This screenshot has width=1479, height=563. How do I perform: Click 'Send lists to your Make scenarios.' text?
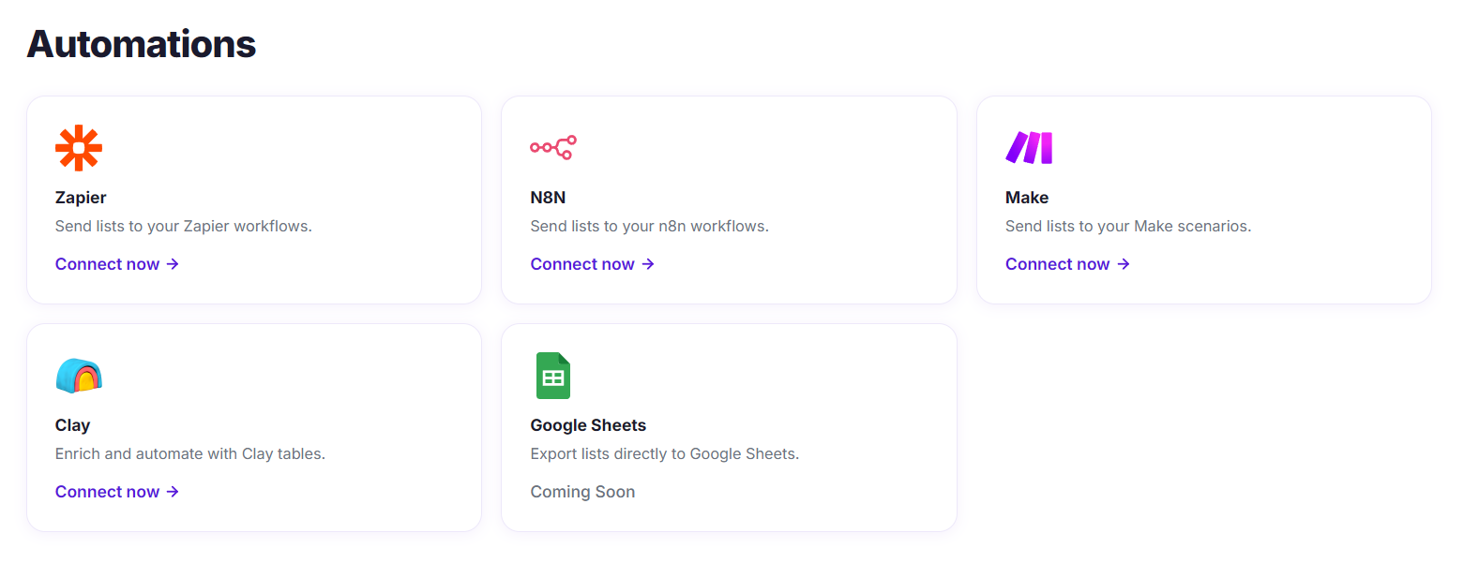(1128, 226)
